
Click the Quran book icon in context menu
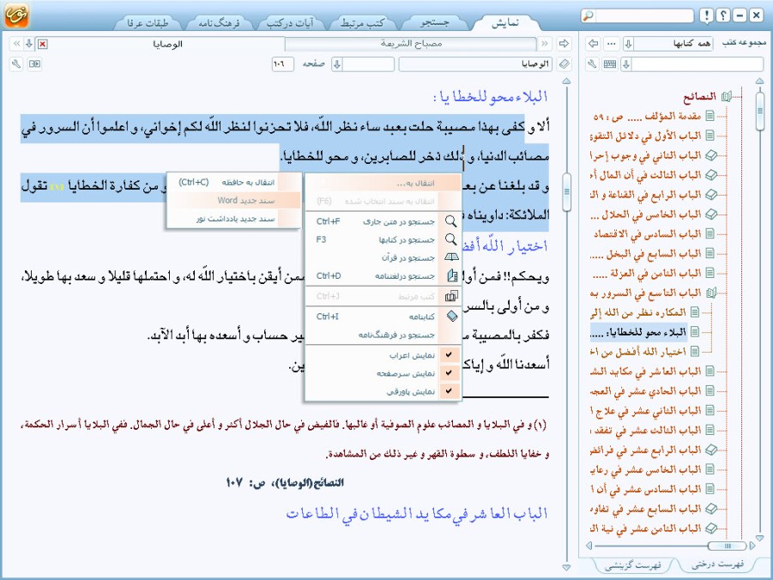point(451,257)
